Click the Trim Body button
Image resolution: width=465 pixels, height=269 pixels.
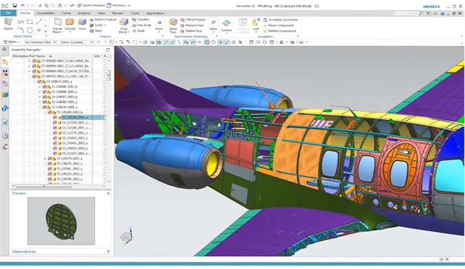(x=142, y=25)
